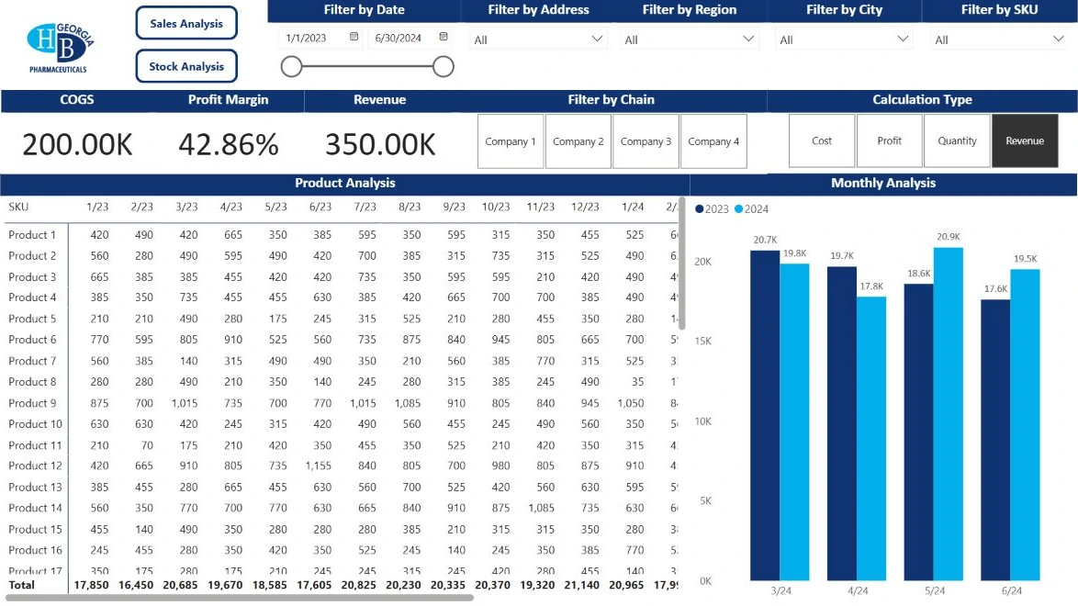Click the 1/23 column header
This screenshot has width=1078, height=606.
[97, 207]
